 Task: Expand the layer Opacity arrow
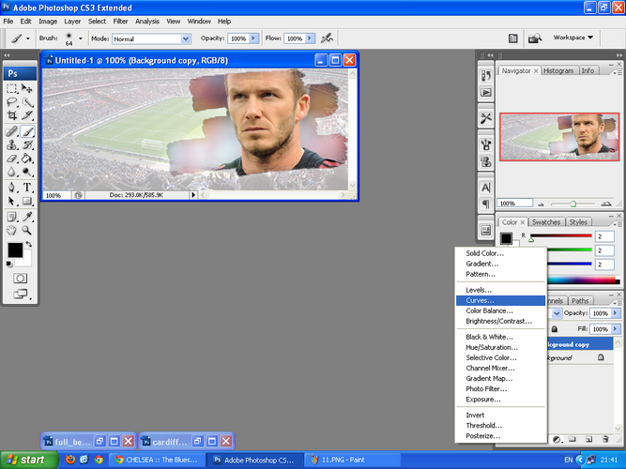click(616, 313)
